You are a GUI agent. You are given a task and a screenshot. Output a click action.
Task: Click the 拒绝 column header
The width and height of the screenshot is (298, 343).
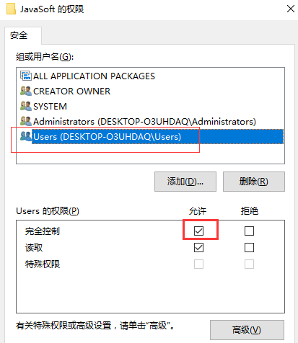click(250, 211)
